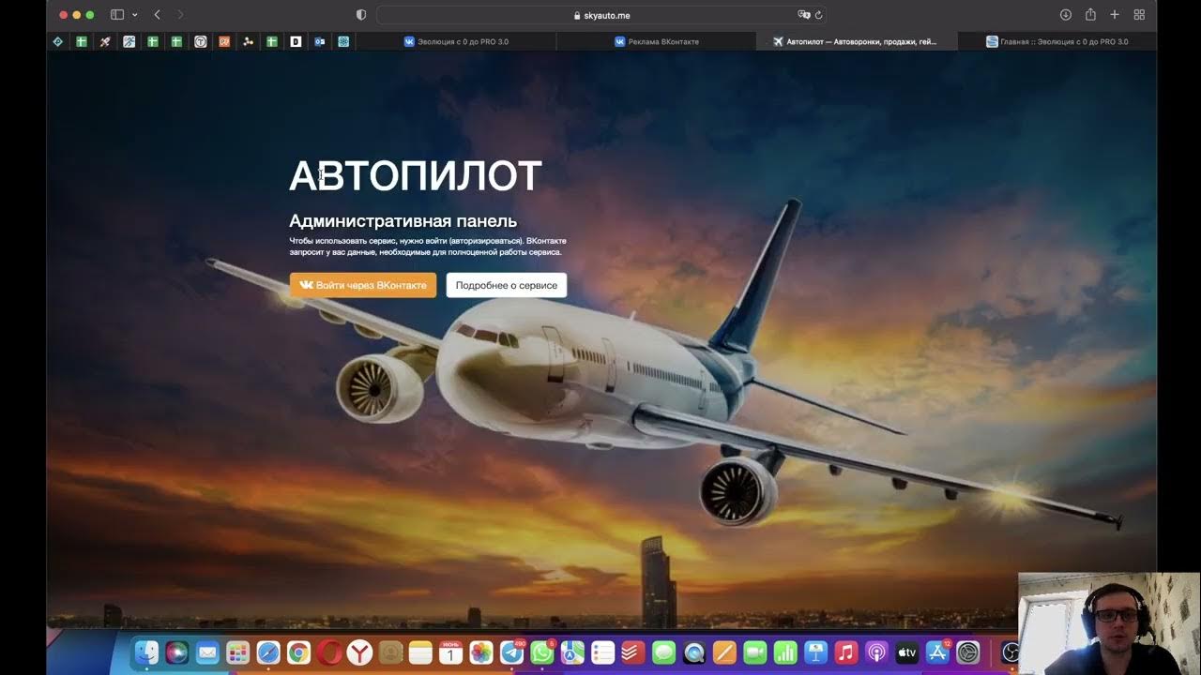Open Keynote from the dock
The image size is (1201, 675).
[x=815, y=652]
